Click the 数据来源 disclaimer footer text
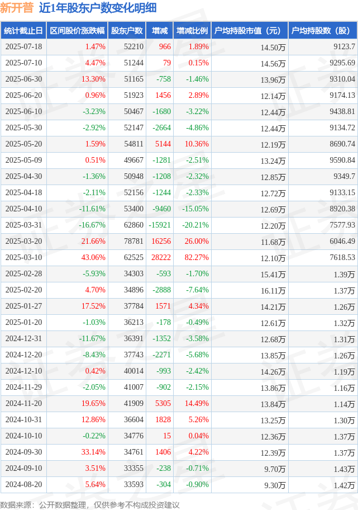The image size is (358, 510). [90, 505]
